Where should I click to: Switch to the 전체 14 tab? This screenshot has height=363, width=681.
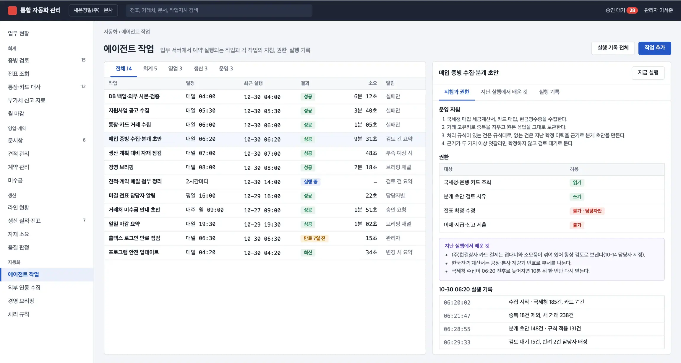point(124,69)
